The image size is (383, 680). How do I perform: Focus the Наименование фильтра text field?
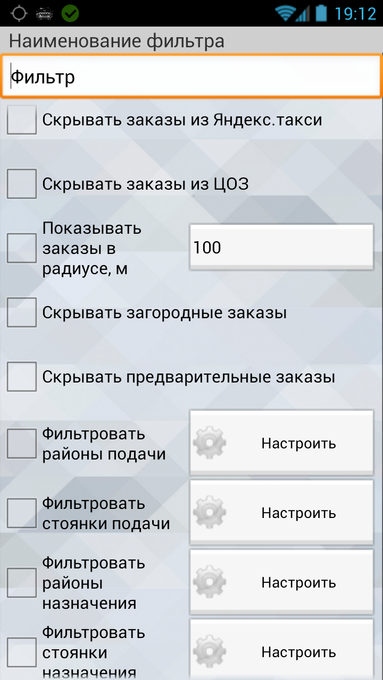(x=191, y=78)
